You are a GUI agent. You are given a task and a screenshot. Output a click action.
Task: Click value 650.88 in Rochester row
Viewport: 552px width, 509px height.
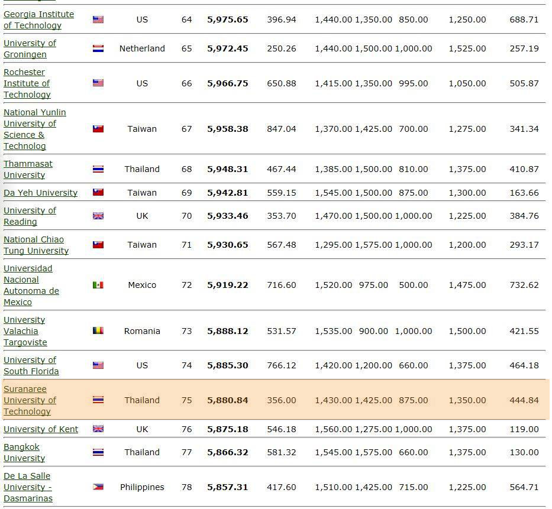click(282, 83)
